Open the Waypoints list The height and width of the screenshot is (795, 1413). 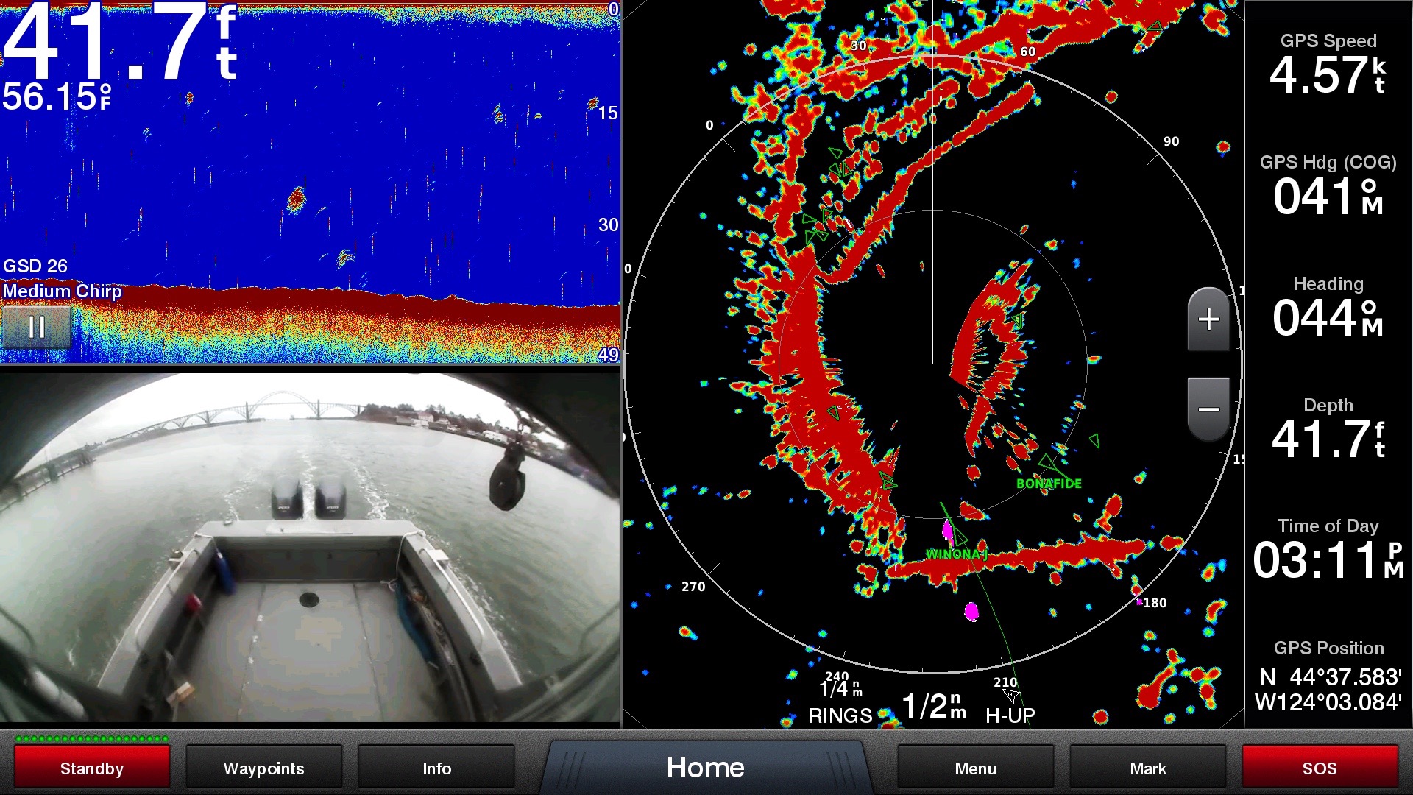click(263, 768)
